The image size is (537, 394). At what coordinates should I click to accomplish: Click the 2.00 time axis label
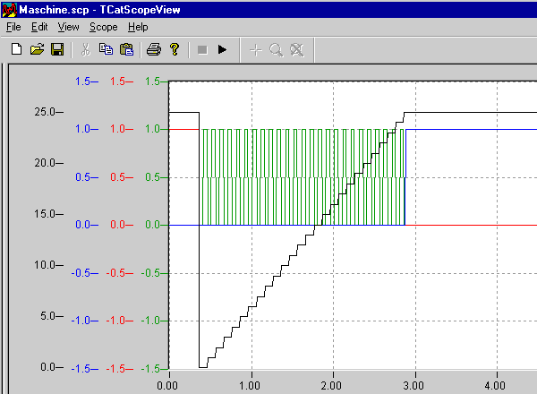point(331,386)
